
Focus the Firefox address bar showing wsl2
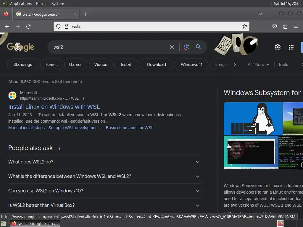151,26
